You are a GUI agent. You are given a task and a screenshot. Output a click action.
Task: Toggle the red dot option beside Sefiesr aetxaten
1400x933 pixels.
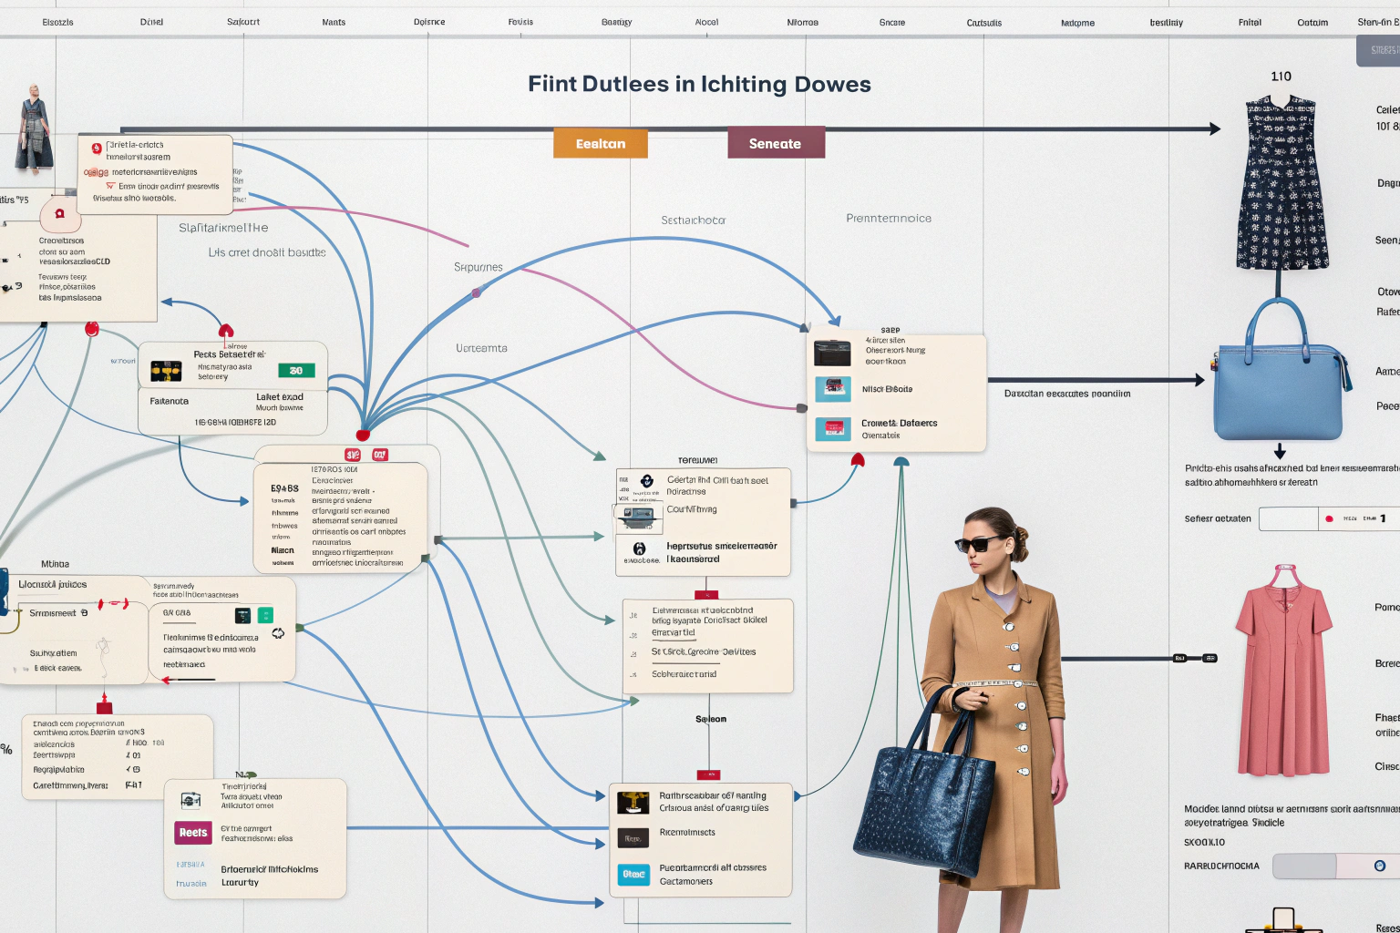click(x=1329, y=519)
